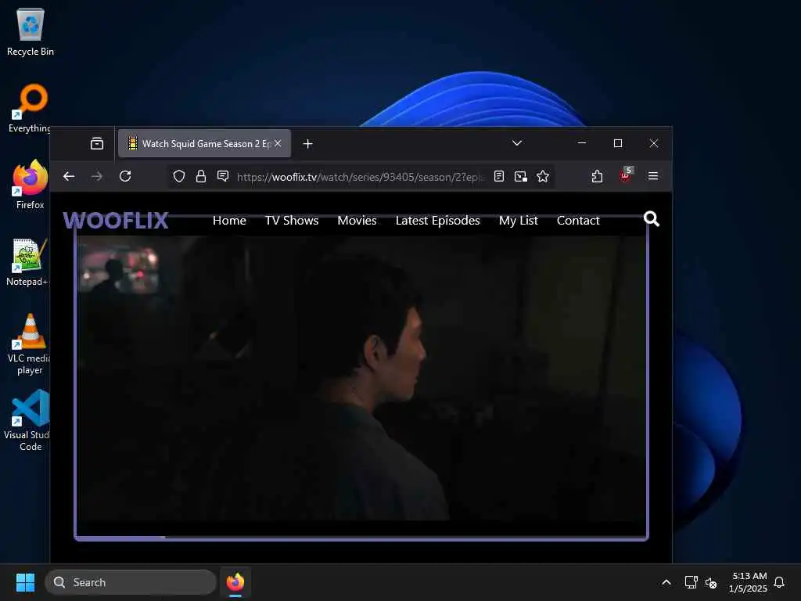
Task: Click the video player to toggle playback
Action: pyautogui.click(x=361, y=378)
